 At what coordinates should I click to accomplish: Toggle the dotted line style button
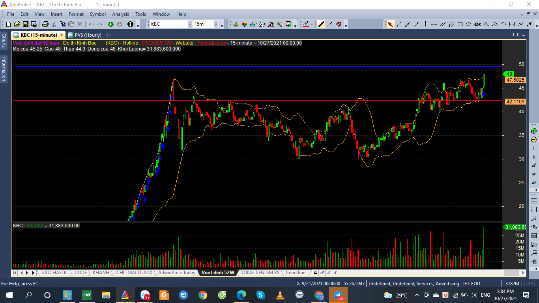coord(330,24)
